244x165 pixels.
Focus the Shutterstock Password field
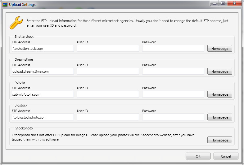173,48
